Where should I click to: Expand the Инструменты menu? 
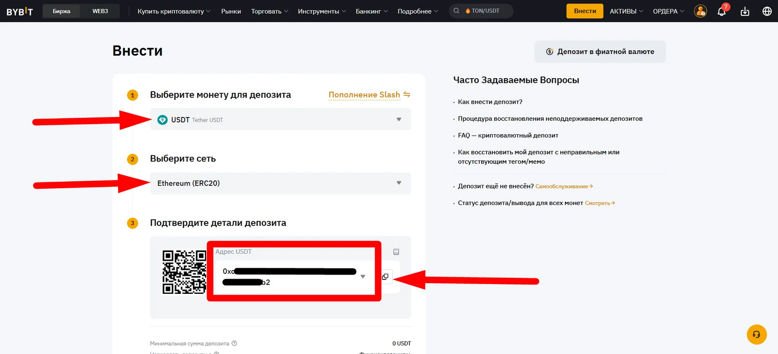click(322, 11)
